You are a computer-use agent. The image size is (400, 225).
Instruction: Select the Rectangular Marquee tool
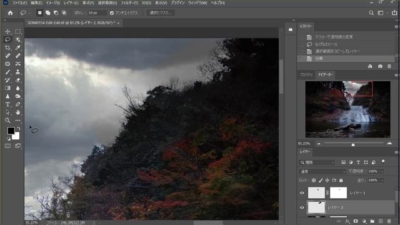point(17,31)
